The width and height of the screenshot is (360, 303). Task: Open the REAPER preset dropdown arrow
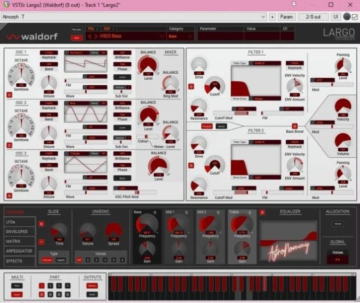[263, 17]
